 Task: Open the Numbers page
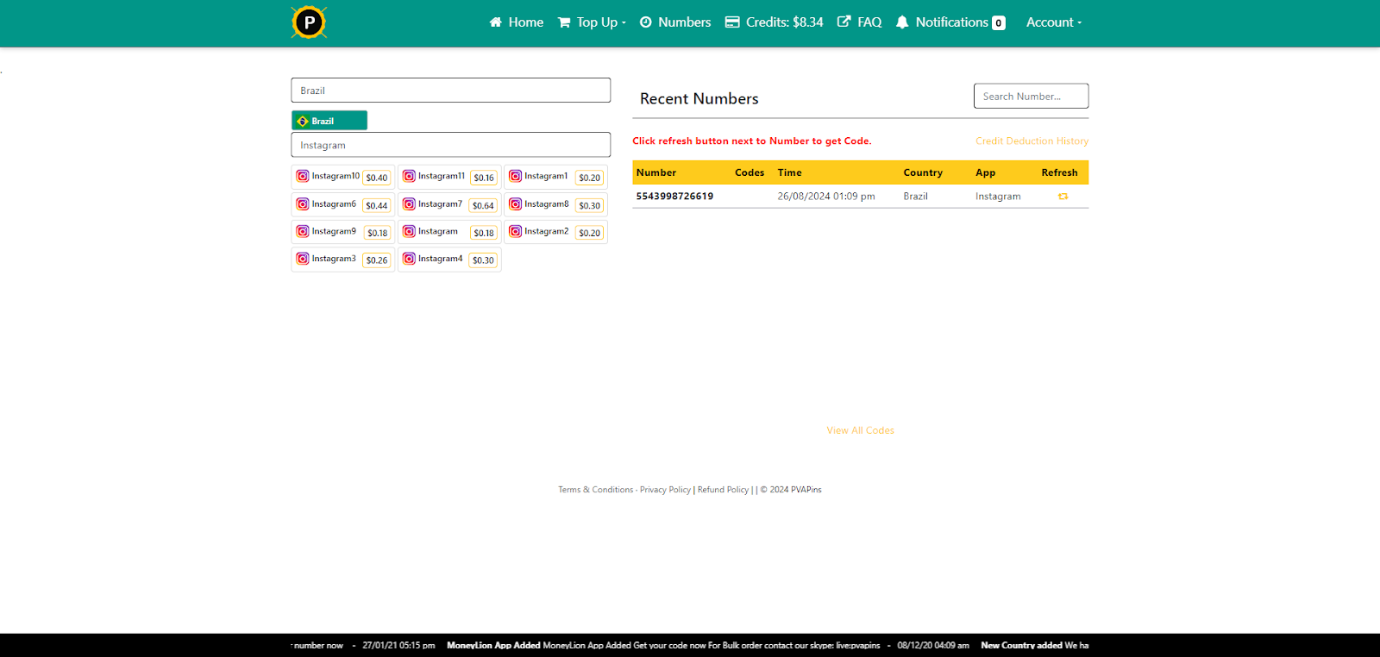click(675, 22)
